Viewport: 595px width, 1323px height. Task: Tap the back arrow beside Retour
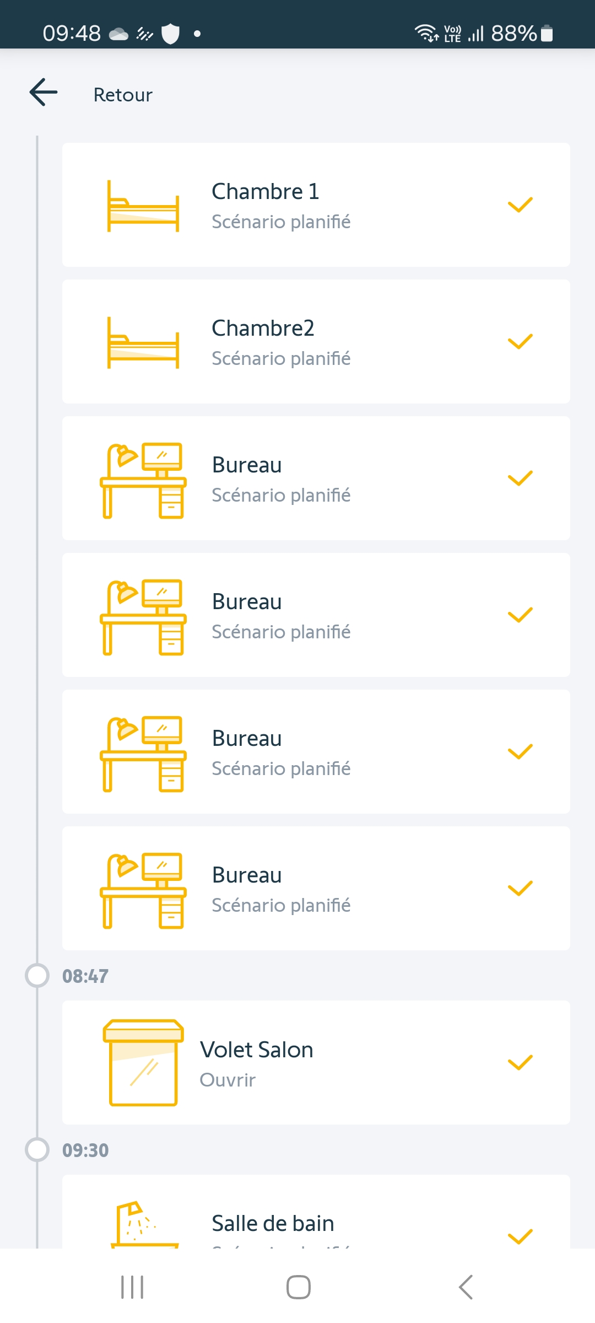point(44,92)
